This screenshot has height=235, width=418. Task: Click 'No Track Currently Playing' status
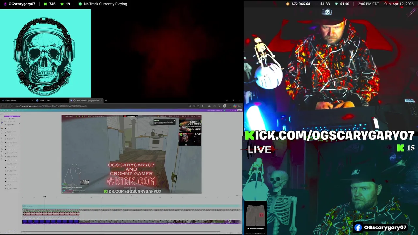(103, 4)
